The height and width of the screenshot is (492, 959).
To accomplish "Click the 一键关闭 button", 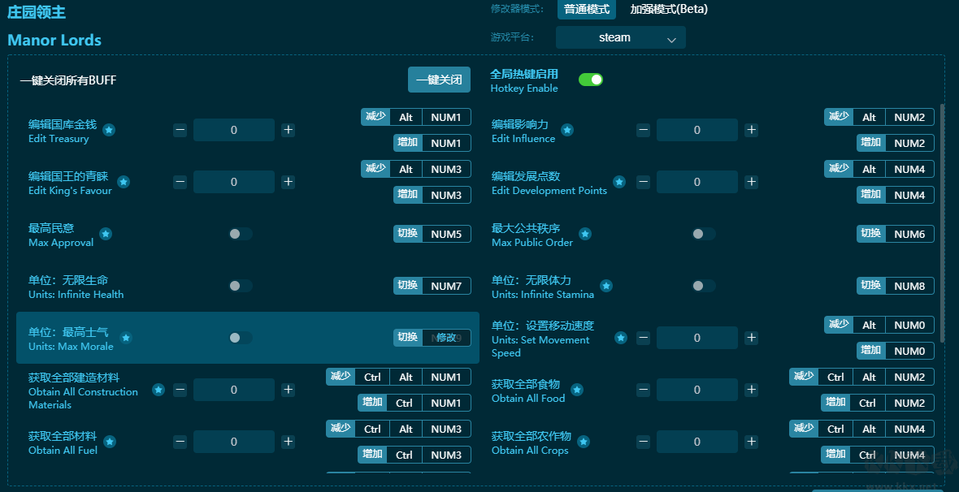I will pos(439,80).
